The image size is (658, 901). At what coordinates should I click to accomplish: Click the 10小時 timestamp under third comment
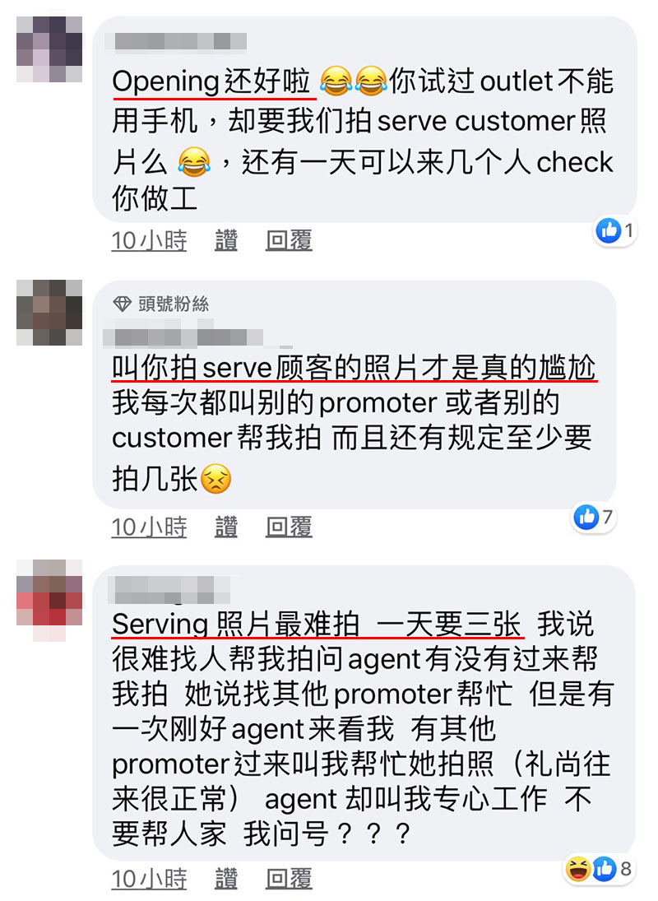[x=150, y=879]
